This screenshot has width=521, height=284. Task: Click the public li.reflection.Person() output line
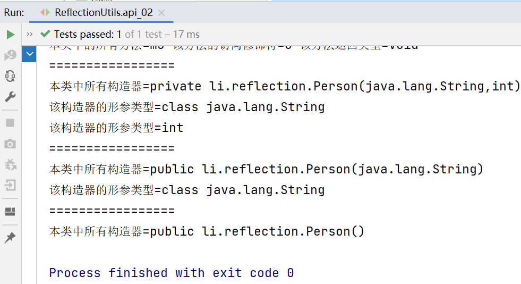pyautogui.click(x=207, y=231)
